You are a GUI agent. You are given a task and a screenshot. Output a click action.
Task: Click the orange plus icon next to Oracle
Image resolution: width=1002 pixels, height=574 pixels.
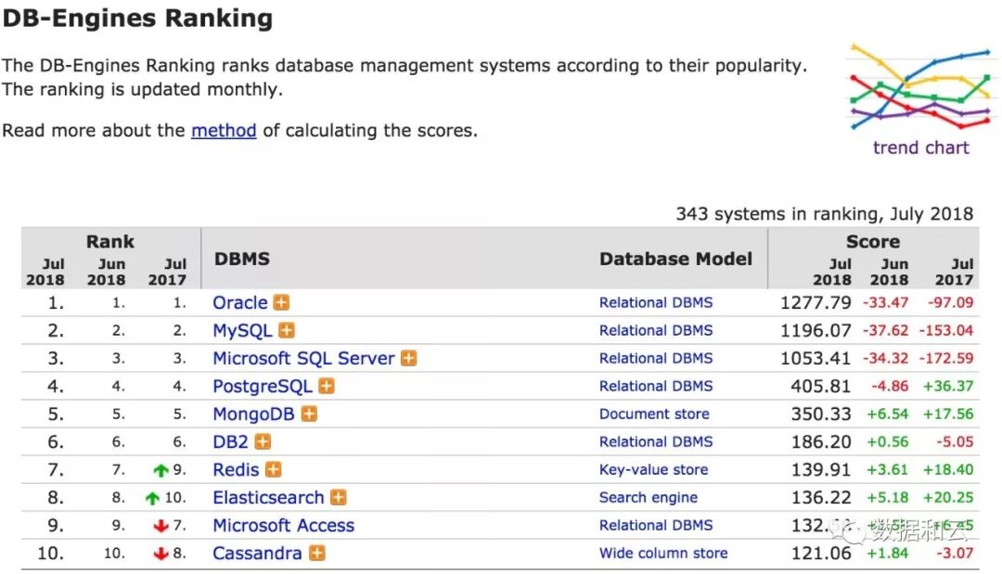(281, 302)
